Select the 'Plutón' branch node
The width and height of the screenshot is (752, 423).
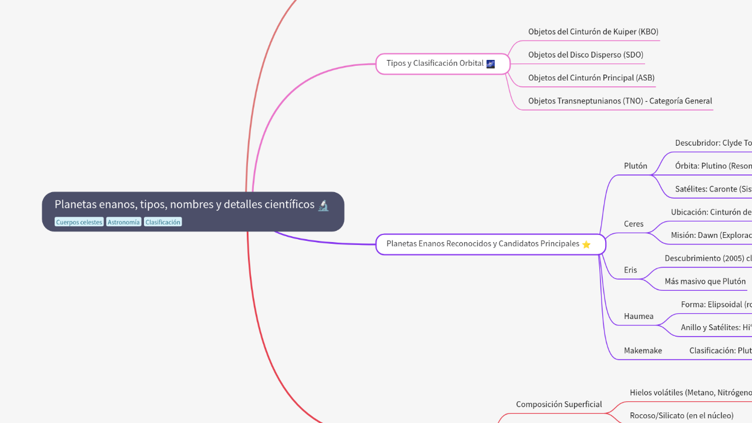(635, 166)
